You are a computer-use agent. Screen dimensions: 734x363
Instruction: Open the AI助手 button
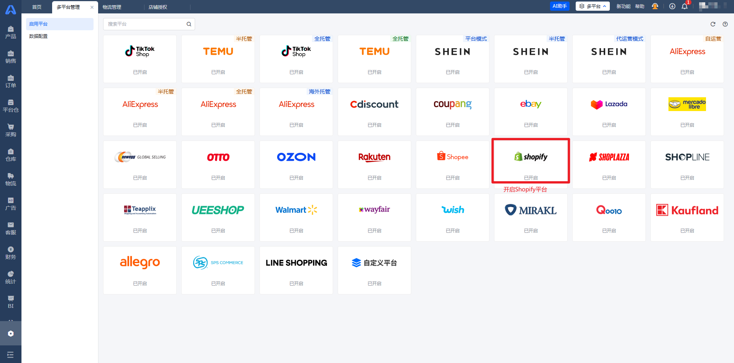[560, 6]
